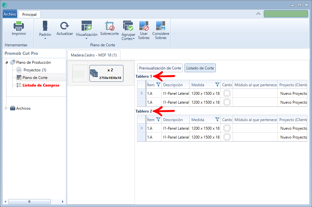The image size is (312, 207).
Task: Click the Canto icon in Tablero 1's first row
Action: click(227, 93)
